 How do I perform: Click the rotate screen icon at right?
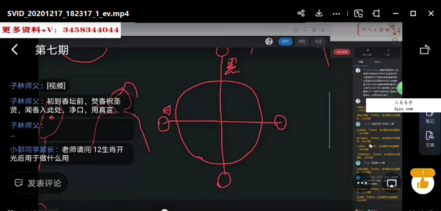[425, 50]
